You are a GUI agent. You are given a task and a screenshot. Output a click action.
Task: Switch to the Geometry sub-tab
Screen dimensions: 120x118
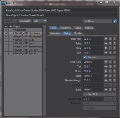(55, 33)
